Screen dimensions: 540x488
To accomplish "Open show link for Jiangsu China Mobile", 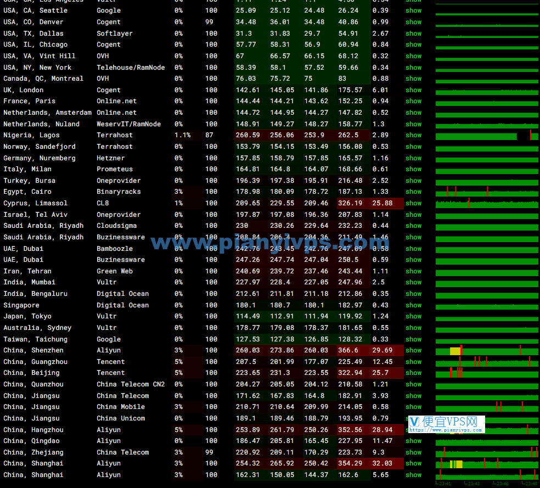I will point(413,407).
